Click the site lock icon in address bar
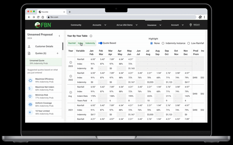233x145 pixels. 49,17
